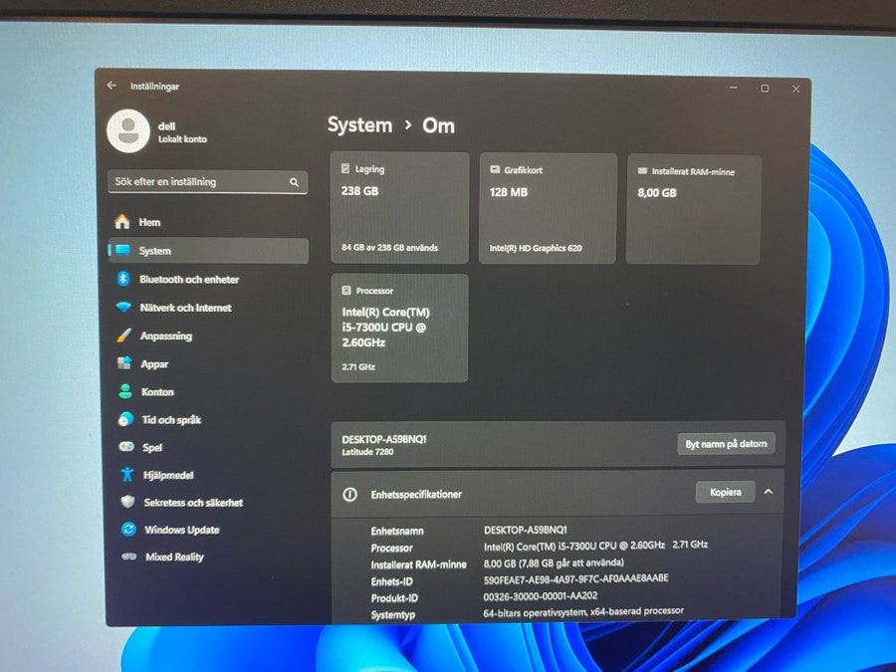This screenshot has height=672, width=896.
Task: Click the DESKTOP-A59BNQ1 device name value
Action: coord(525,530)
